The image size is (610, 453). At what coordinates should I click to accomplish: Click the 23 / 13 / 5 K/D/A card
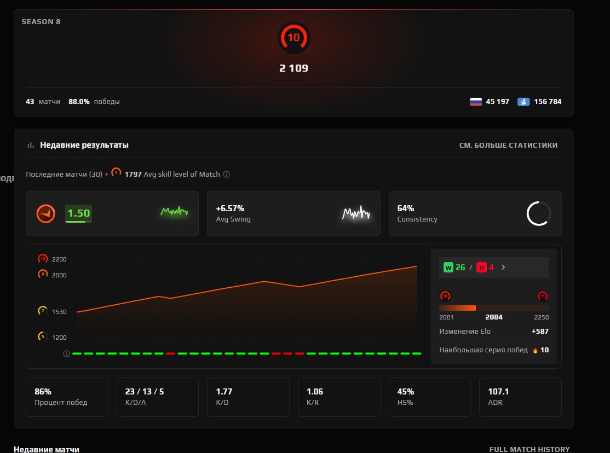pos(158,397)
